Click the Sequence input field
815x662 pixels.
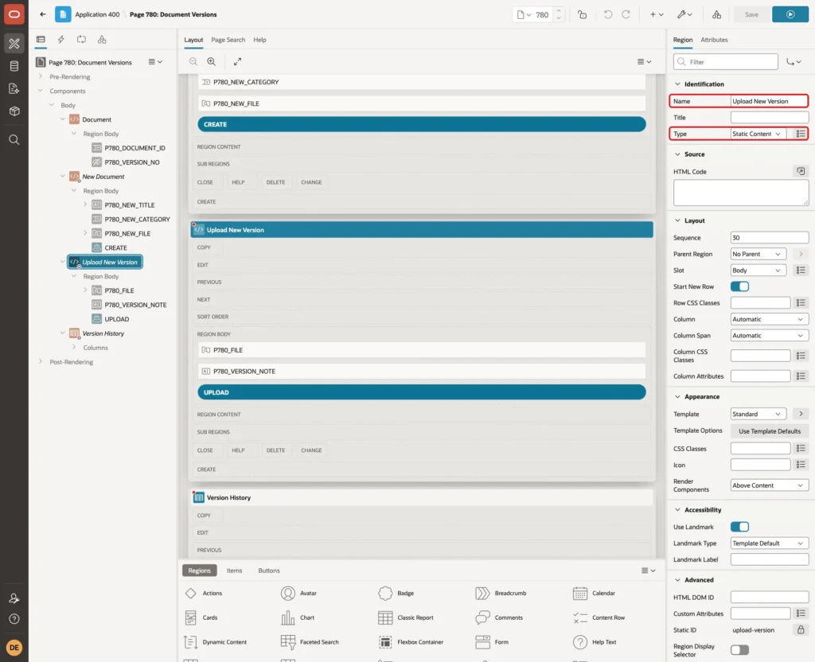tap(770, 238)
